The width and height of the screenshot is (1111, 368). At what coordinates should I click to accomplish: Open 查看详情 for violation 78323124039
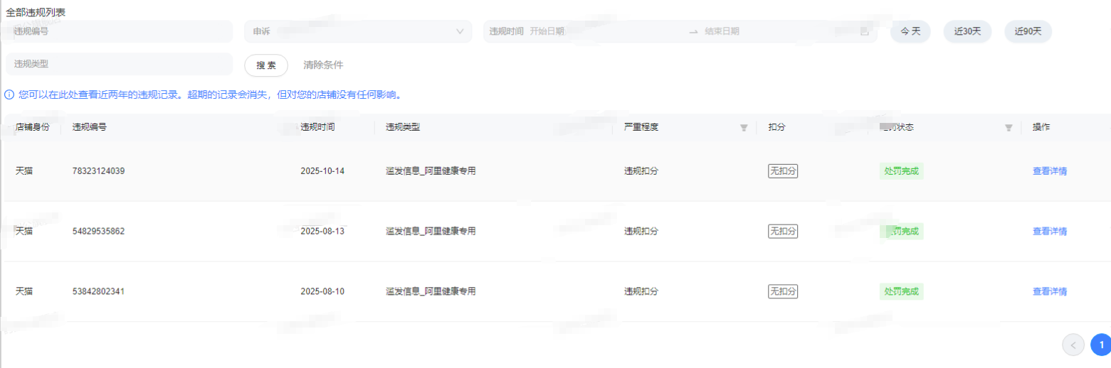1049,171
